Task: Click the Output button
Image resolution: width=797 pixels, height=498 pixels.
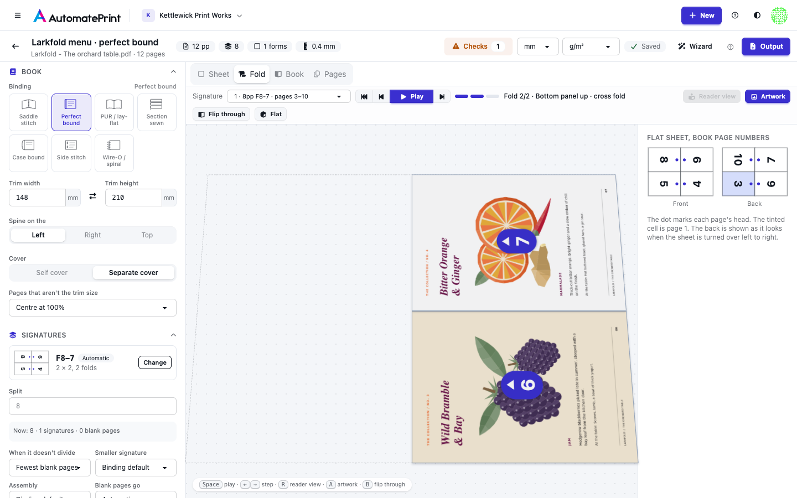Action: (x=766, y=46)
